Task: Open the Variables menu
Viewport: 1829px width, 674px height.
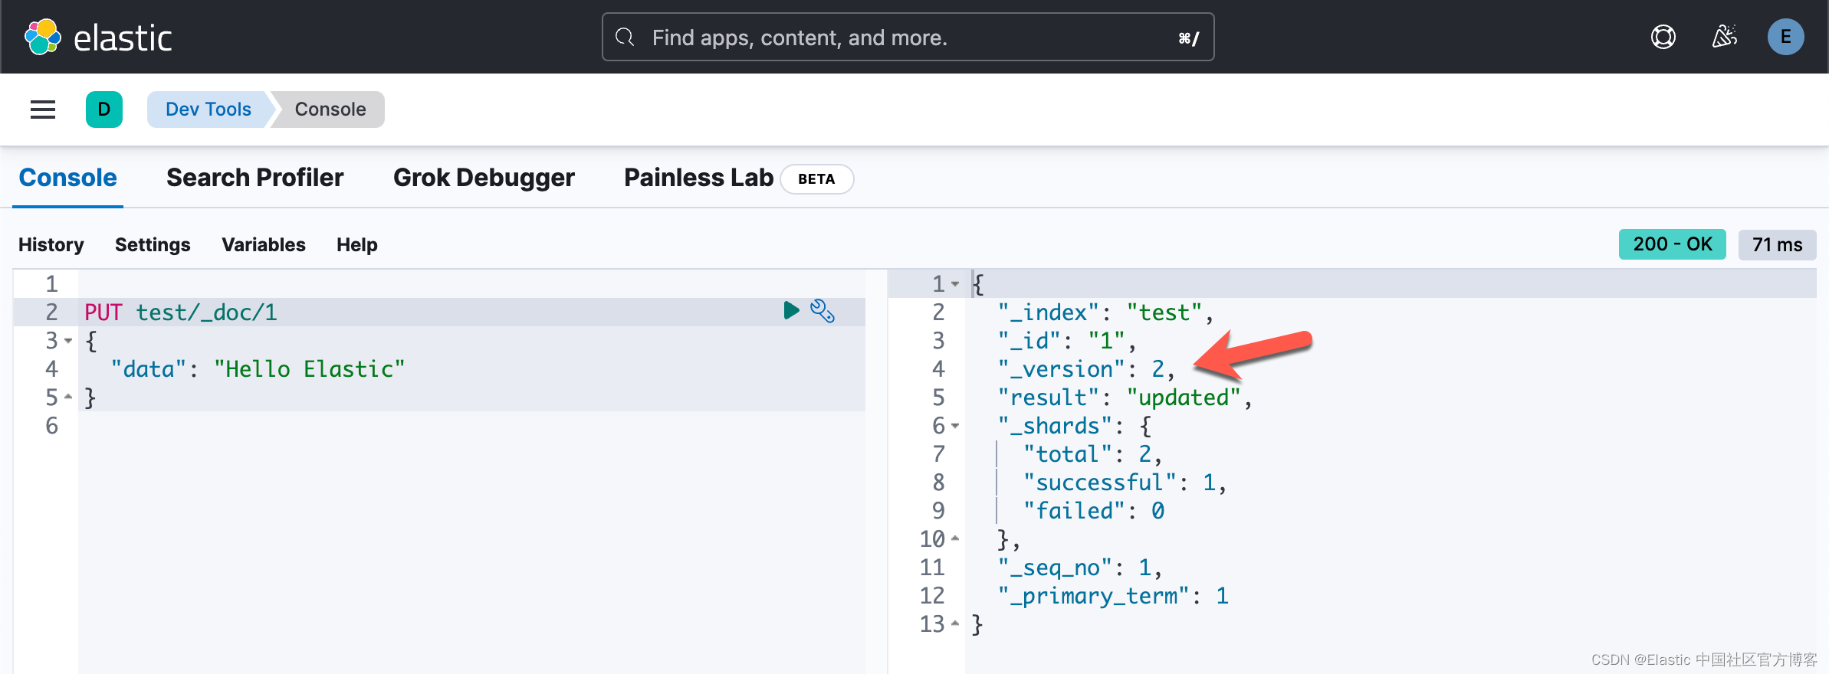Action: pos(264,244)
